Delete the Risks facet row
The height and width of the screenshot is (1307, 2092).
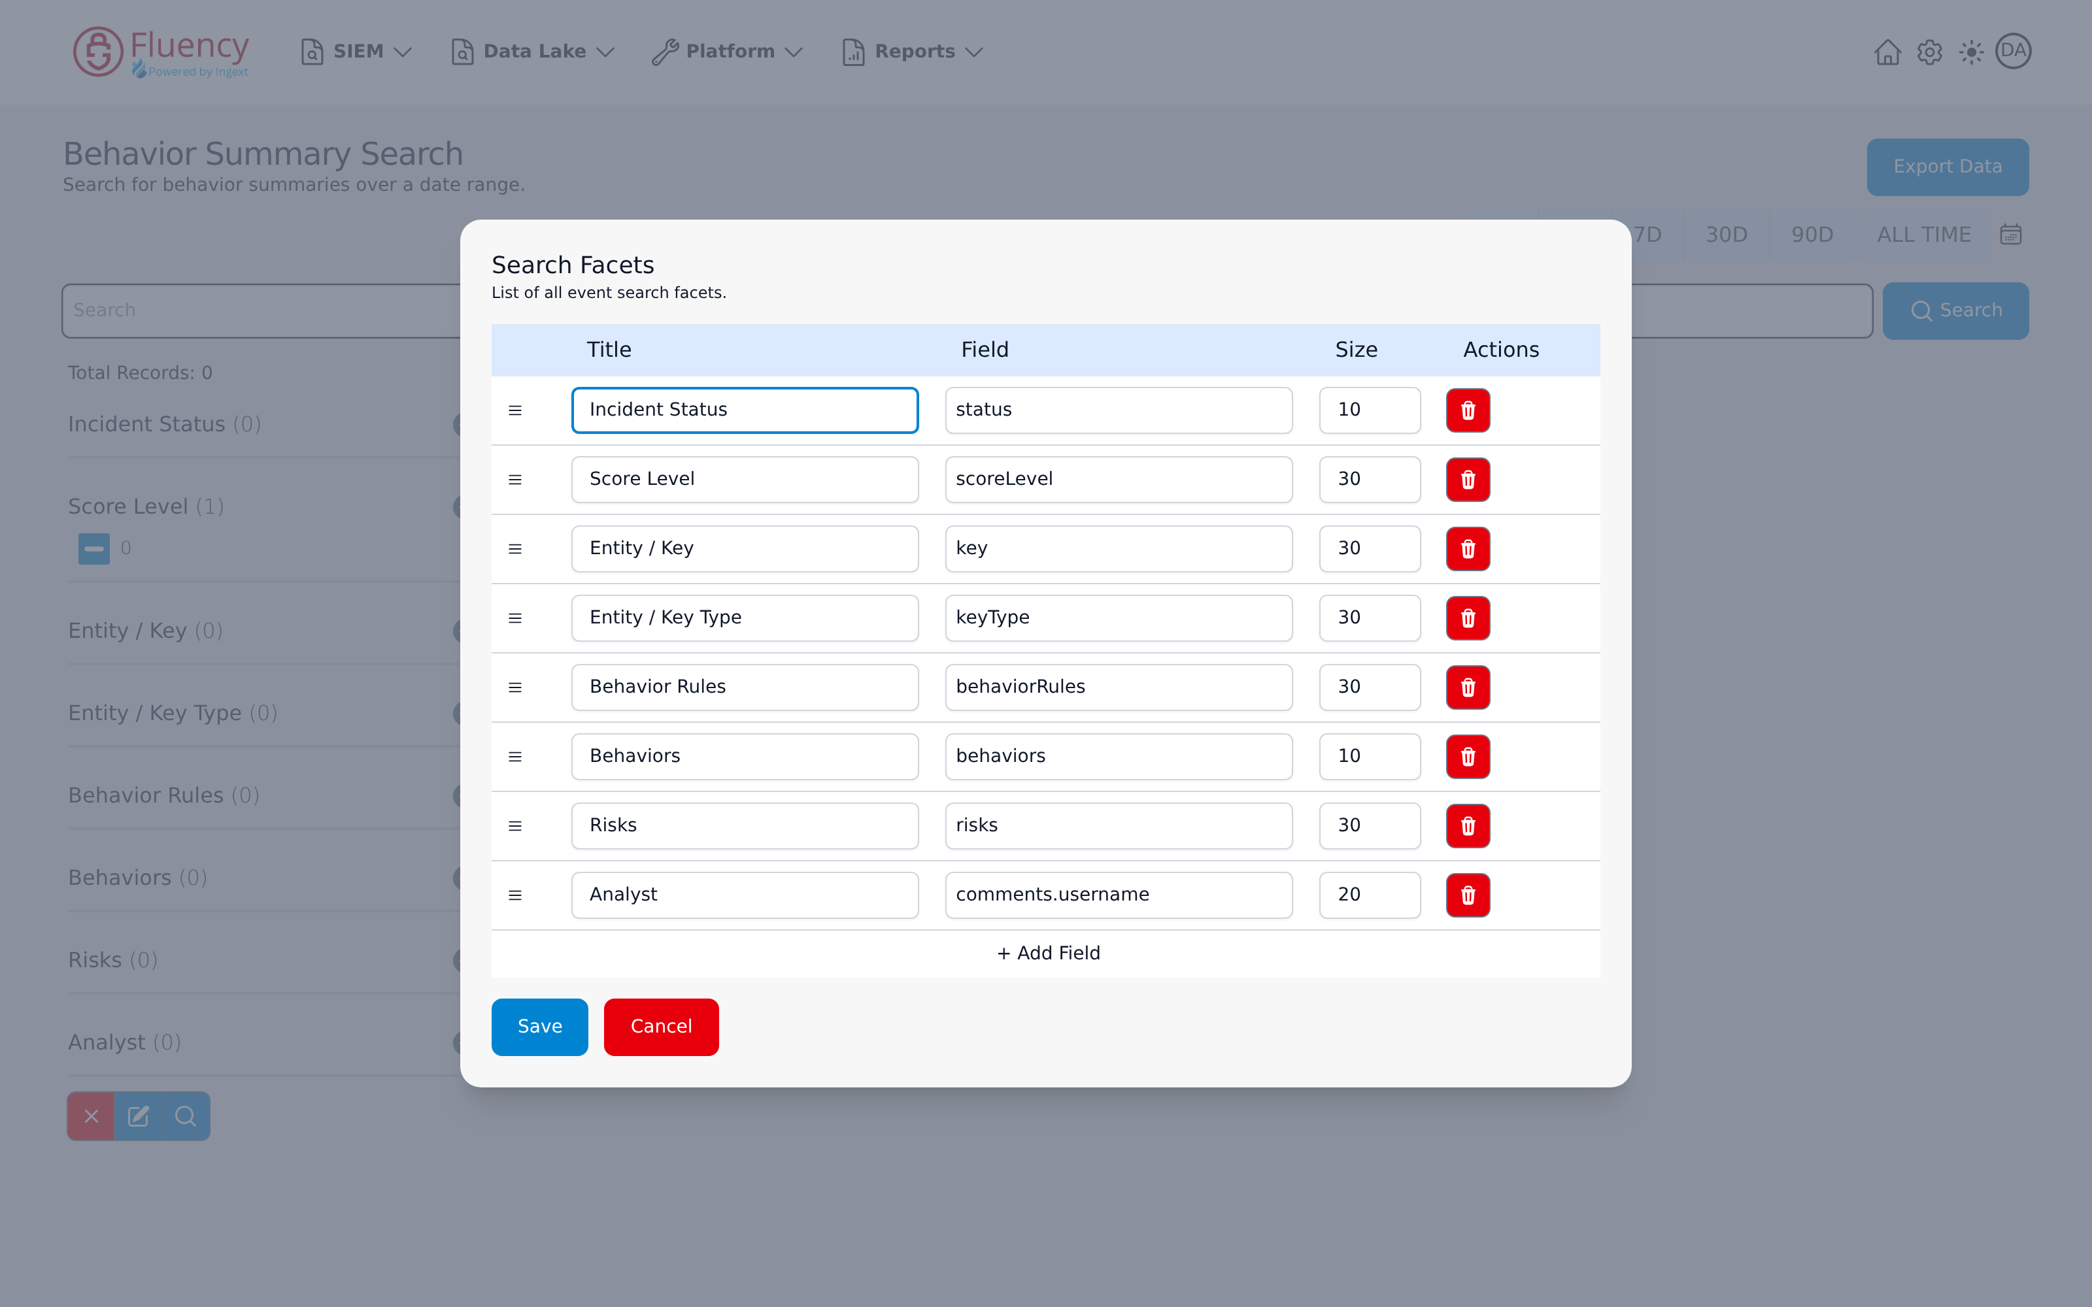(1468, 825)
